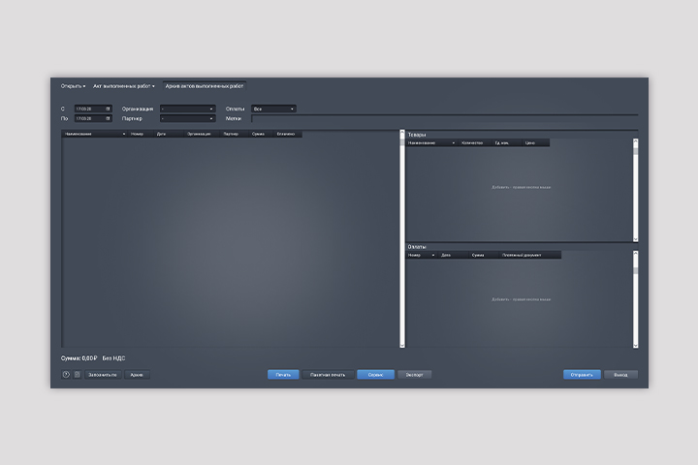The image size is (698, 465).
Task: Open the Номер column arrow in Оплаты panel
Action: click(x=433, y=255)
